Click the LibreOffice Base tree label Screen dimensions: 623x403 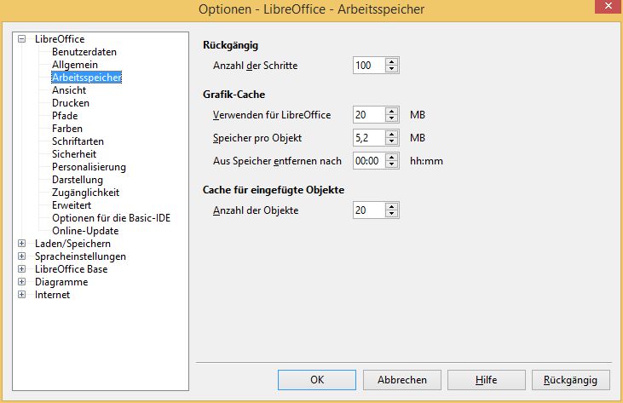pos(71,268)
